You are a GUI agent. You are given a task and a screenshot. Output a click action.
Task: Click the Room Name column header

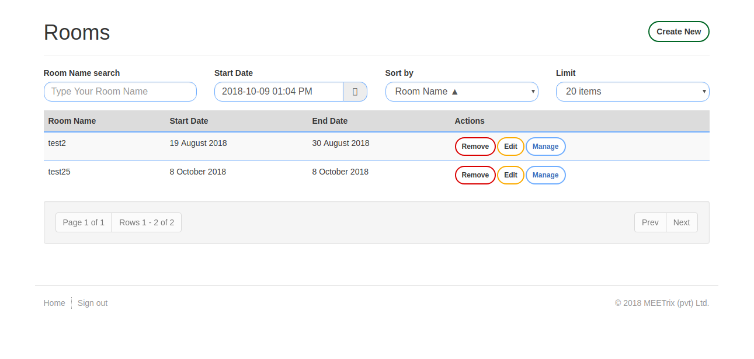click(72, 121)
